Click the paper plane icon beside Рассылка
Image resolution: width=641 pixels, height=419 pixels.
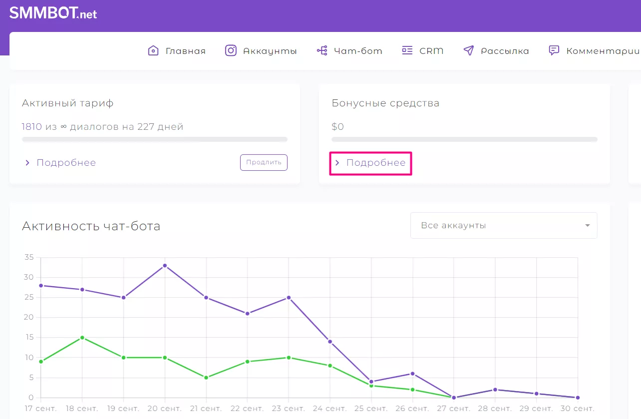click(468, 50)
